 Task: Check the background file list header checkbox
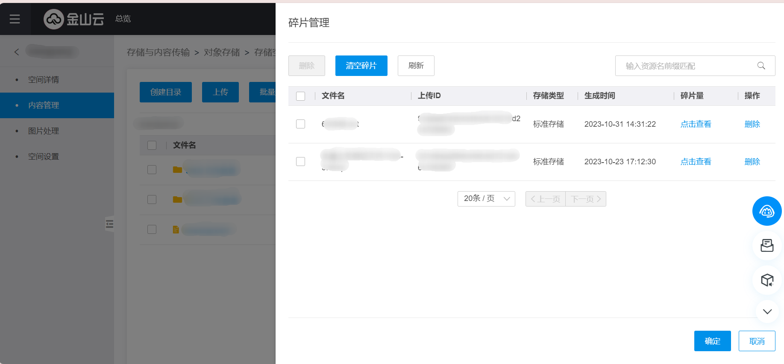(152, 145)
